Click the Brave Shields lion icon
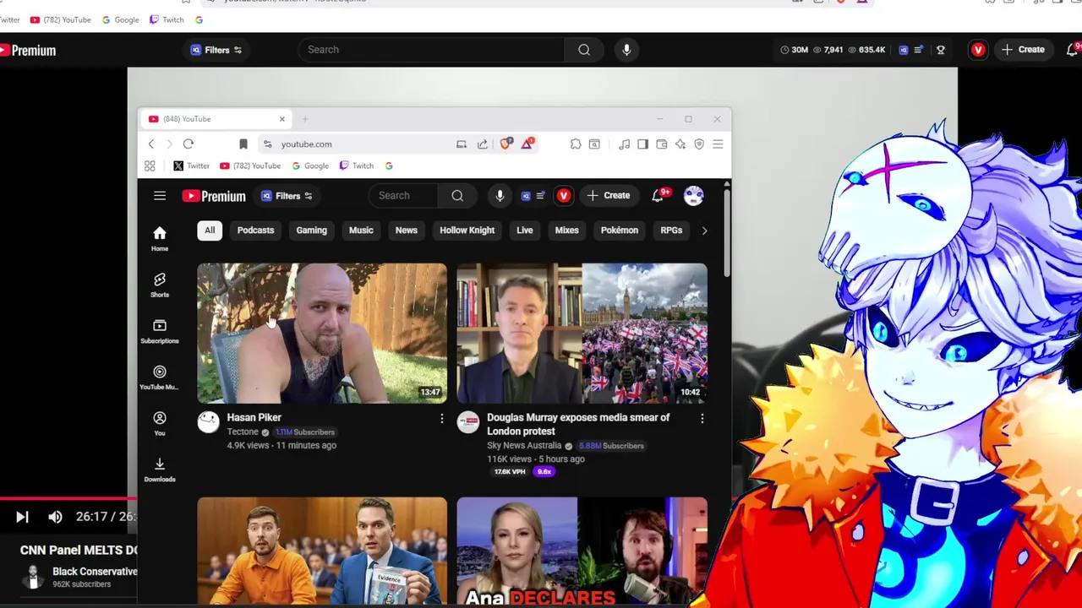 point(505,144)
